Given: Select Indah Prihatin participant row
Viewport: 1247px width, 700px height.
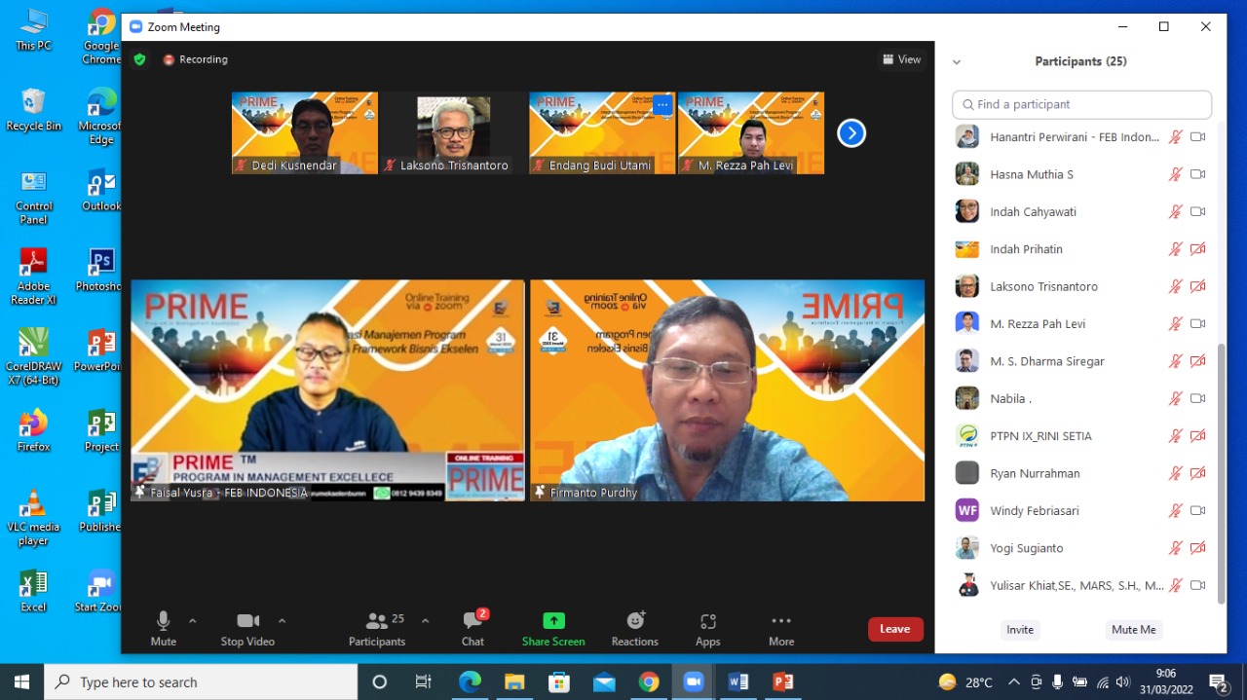Looking at the screenshot, I should 1081,249.
